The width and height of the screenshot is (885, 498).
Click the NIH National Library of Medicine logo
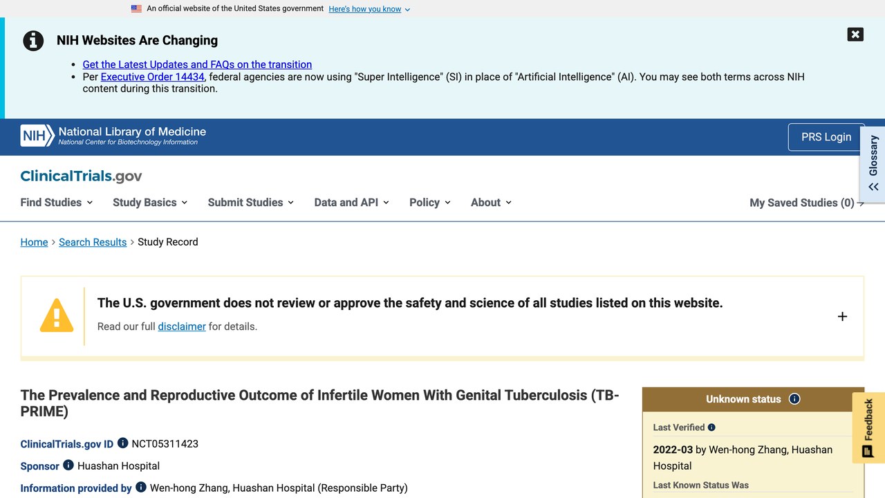[113, 136]
